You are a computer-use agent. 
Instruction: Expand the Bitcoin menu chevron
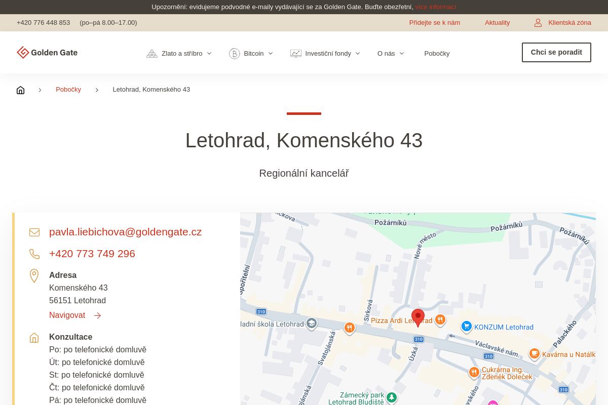[271, 54]
